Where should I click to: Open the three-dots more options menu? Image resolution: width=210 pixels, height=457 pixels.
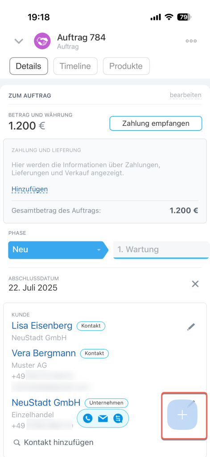point(191,41)
